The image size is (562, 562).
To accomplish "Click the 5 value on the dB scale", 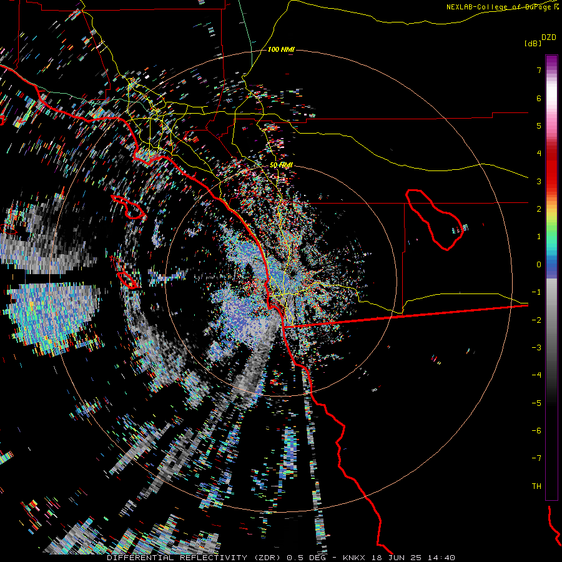I will 539,126.
